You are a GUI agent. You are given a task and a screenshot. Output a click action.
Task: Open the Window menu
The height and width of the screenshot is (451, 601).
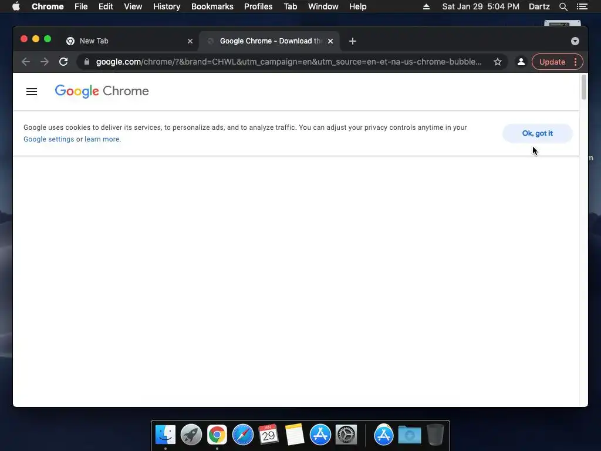[323, 6]
